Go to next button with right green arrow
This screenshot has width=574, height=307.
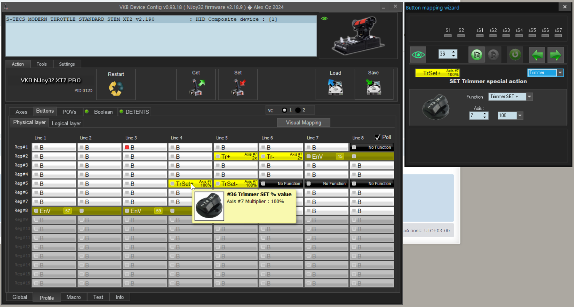pyautogui.click(x=556, y=55)
